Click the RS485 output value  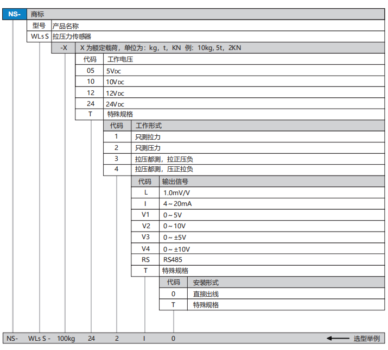(173, 260)
